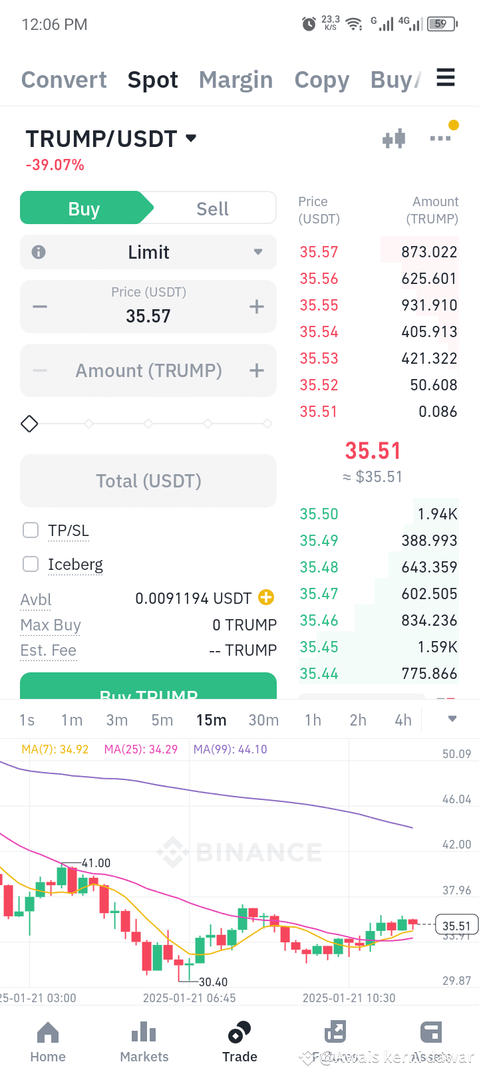
Task: Go to Home in bottom navigation
Action: tap(48, 1042)
